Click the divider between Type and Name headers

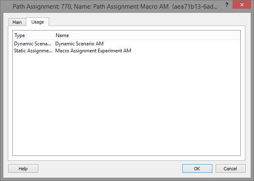coord(54,35)
